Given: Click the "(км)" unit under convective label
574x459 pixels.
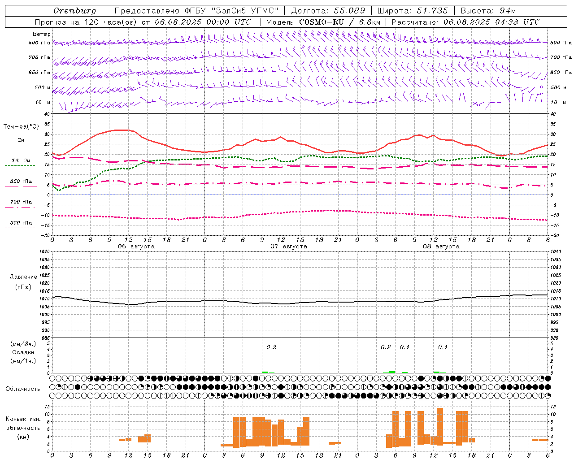Looking at the screenshot, I should point(23,437).
